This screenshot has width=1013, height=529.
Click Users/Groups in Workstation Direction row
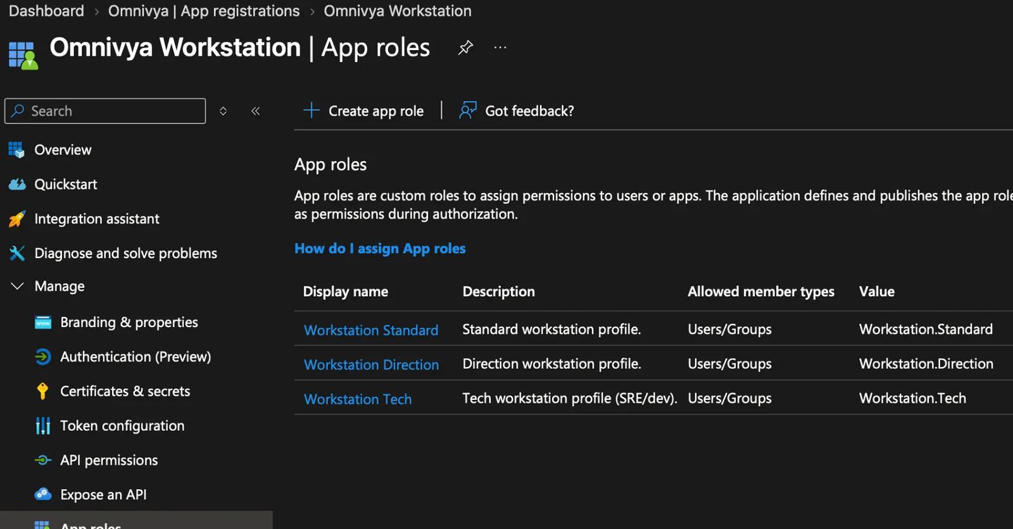[729, 364]
